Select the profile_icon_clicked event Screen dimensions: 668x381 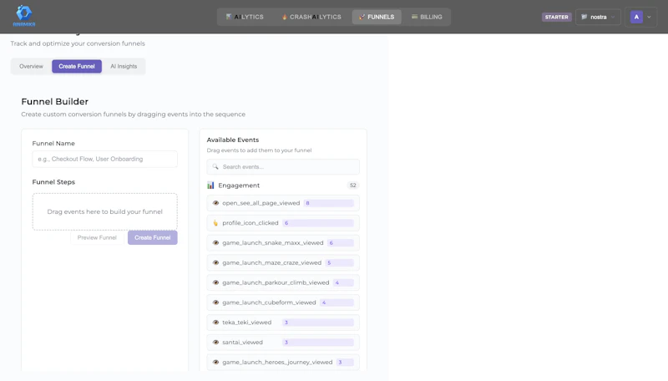(283, 223)
